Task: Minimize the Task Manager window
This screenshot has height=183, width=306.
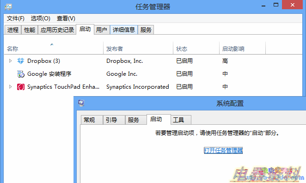Action: [263, 5]
